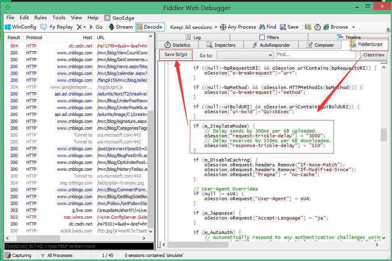Click the QuickExec command input box
The height and width of the screenshot is (261, 392).
tap(79, 246)
